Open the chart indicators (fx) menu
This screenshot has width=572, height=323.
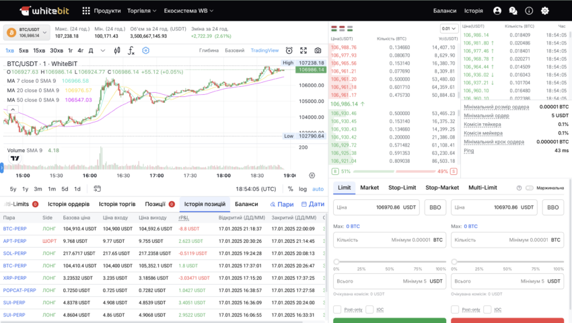(131, 50)
